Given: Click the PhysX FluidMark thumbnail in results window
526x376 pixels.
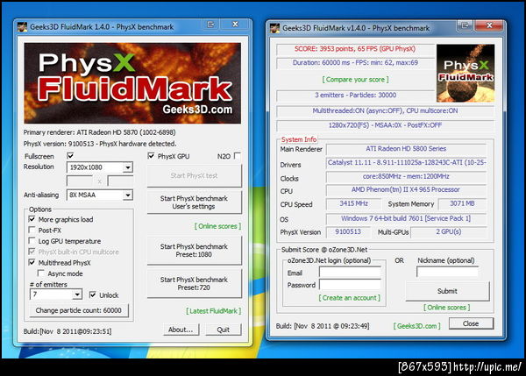Looking at the screenshot, I should [x=466, y=73].
